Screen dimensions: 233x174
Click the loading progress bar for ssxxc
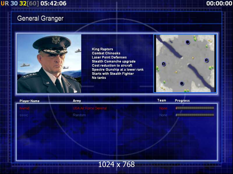195,115
